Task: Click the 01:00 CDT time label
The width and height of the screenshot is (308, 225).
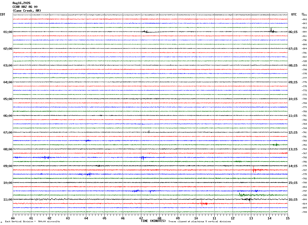Action: pos(8,32)
